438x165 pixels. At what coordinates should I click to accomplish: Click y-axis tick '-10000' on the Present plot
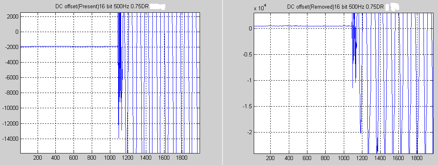point(11,108)
